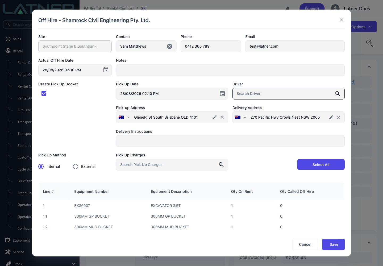Click the Configuration sidebar item
The image size is (383, 266).
[24, 228]
